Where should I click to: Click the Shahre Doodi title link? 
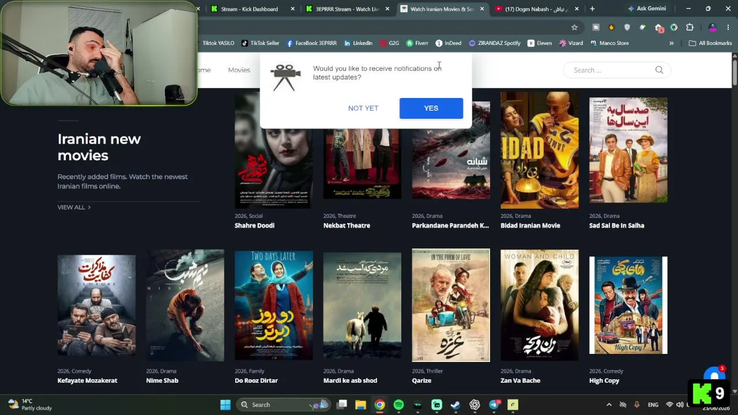[254, 225]
